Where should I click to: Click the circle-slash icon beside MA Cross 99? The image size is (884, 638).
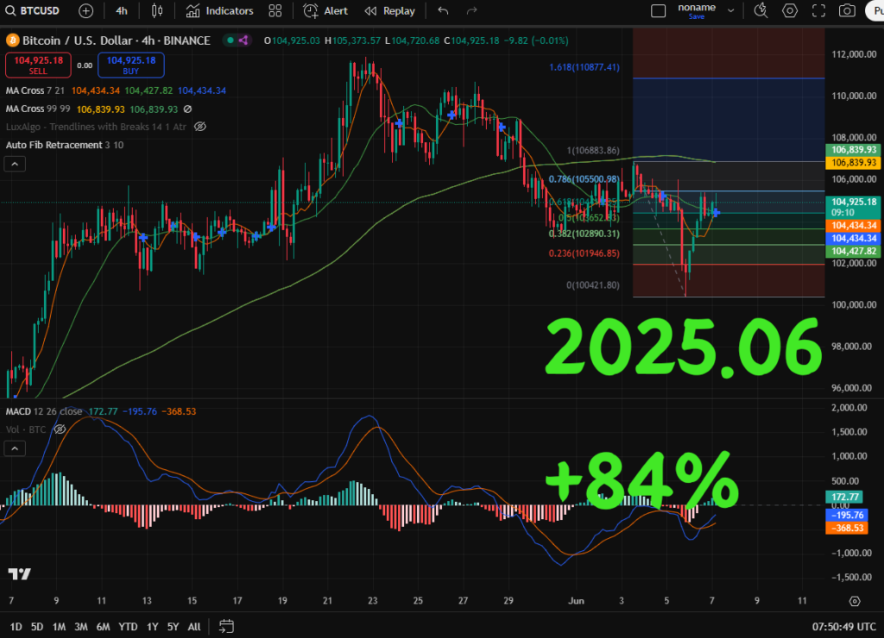click(187, 109)
